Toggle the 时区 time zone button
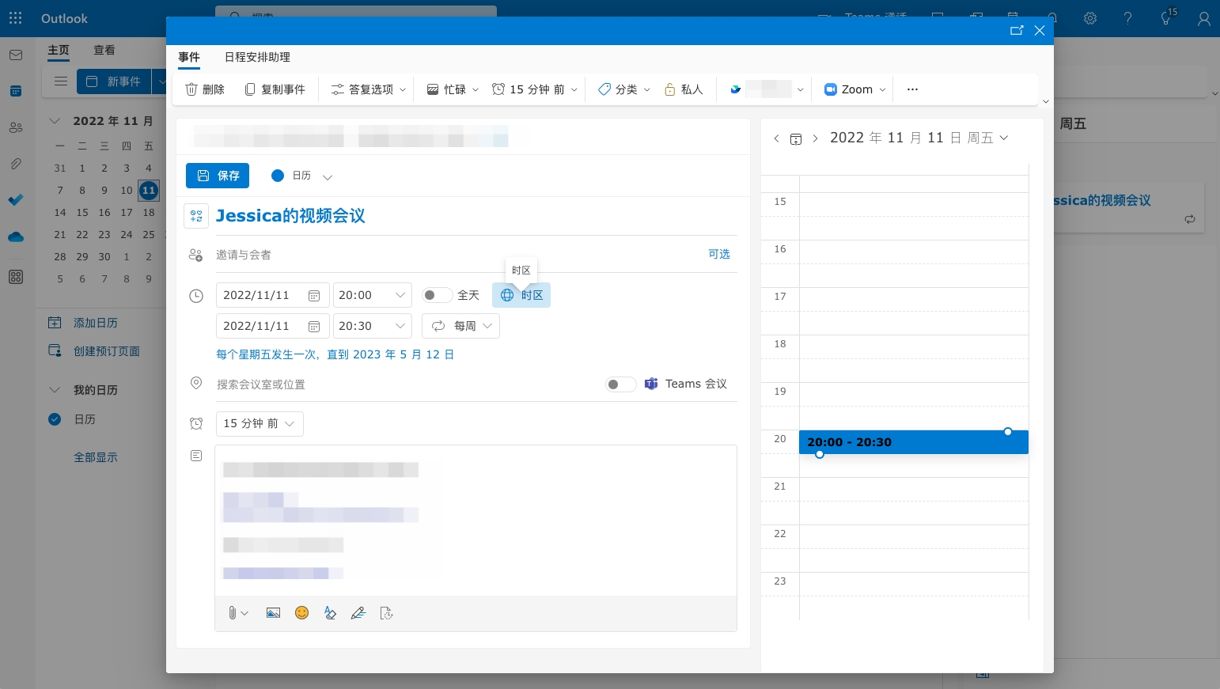 pos(521,294)
